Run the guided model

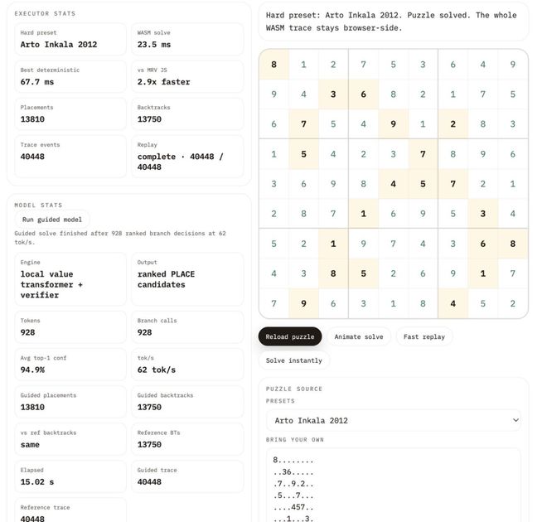51,220
